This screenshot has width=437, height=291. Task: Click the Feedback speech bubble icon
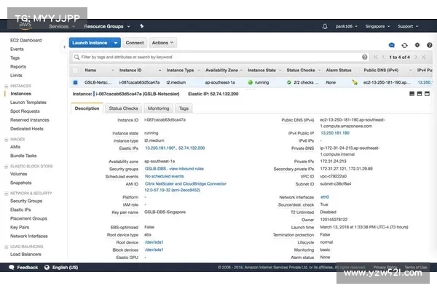click(x=12, y=267)
